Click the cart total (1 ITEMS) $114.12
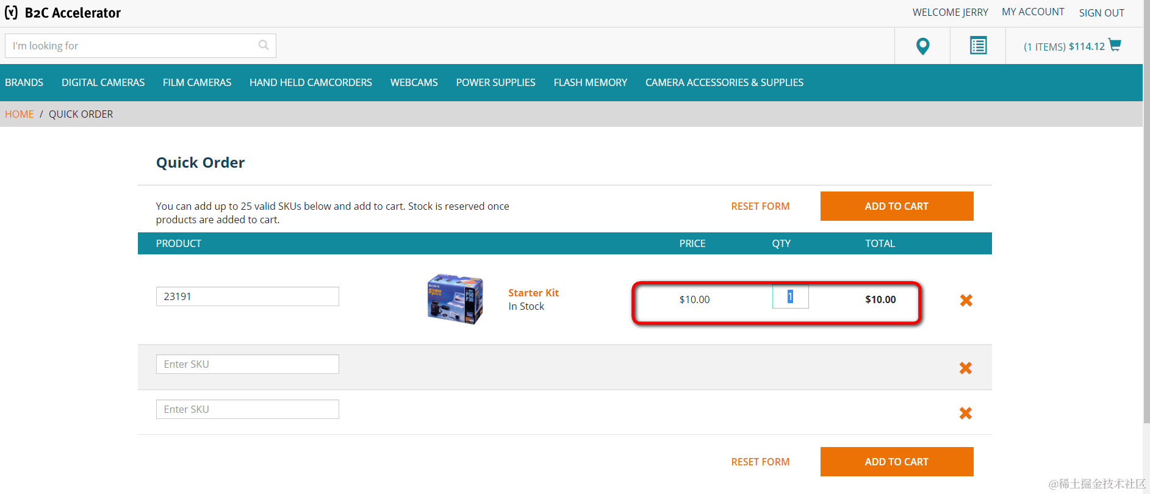1150x494 pixels. pyautogui.click(x=1064, y=46)
